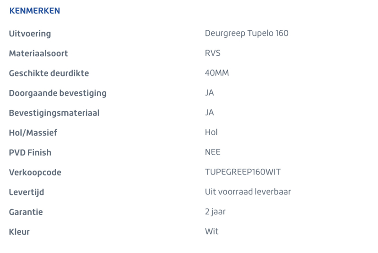378x253 pixels.
Task: Select the Hol/Massief label
Action: 33,133
